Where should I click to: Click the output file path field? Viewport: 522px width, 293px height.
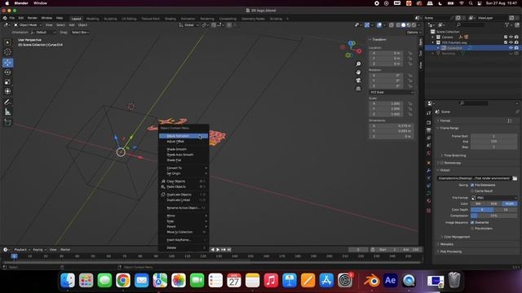(x=474, y=178)
